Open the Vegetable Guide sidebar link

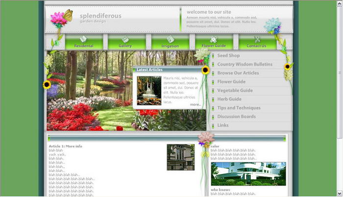pos(235,90)
